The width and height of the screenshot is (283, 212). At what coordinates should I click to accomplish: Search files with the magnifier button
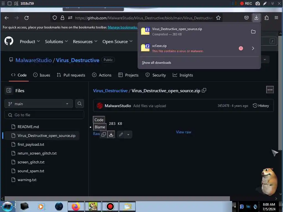coord(79,104)
